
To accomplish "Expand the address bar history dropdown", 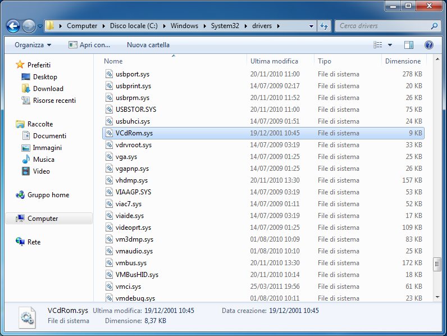I will [x=312, y=26].
